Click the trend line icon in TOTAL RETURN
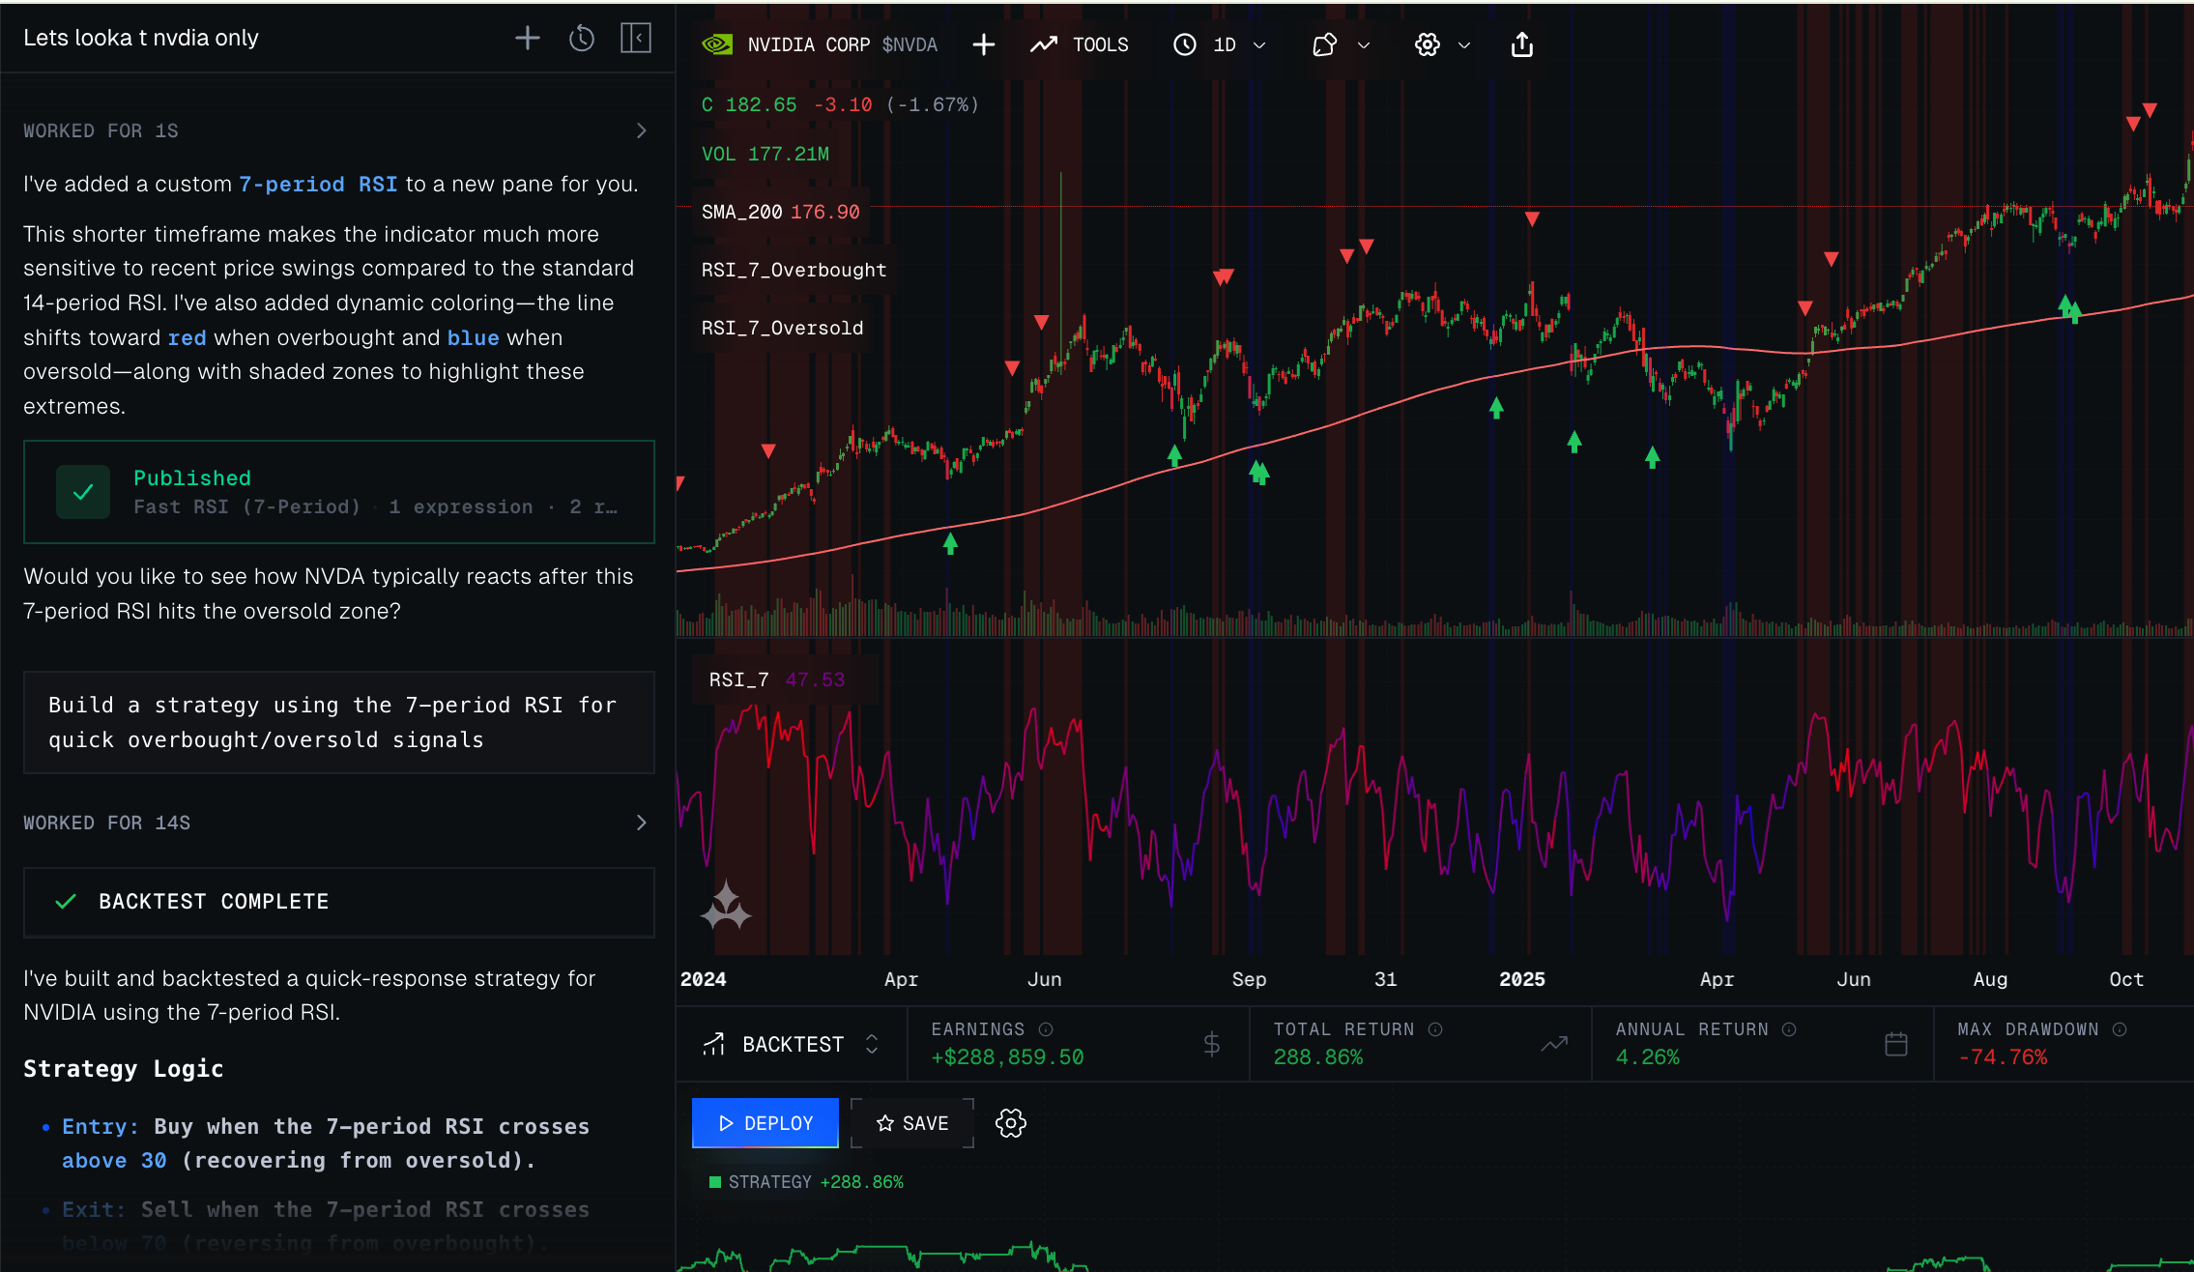This screenshot has width=2194, height=1272. [x=1554, y=1044]
